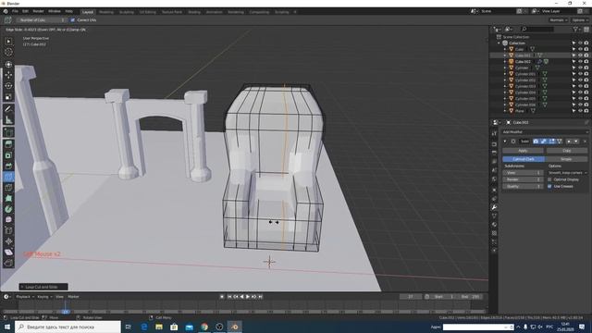Select the Rip Region tool
The width and height of the screenshot is (592, 333).
click(8, 263)
